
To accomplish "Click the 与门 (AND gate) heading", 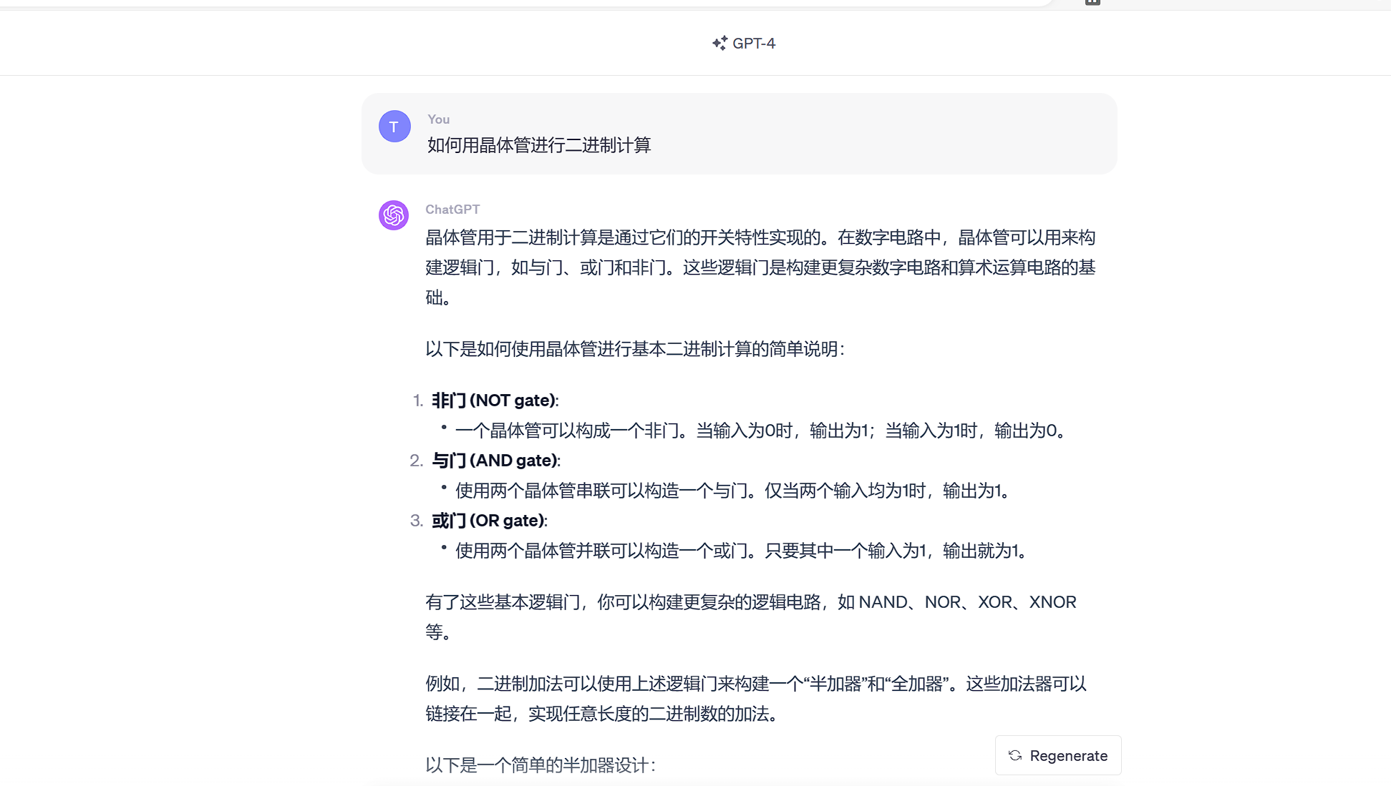I will point(495,461).
